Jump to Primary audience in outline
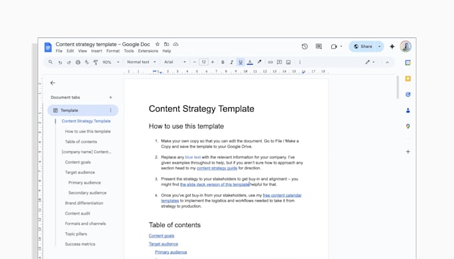The width and height of the screenshot is (454, 259). pos(85,182)
